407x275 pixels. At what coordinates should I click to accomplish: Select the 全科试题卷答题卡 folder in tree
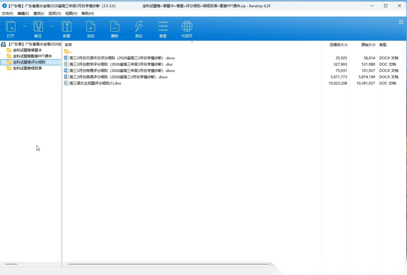(x=27, y=50)
